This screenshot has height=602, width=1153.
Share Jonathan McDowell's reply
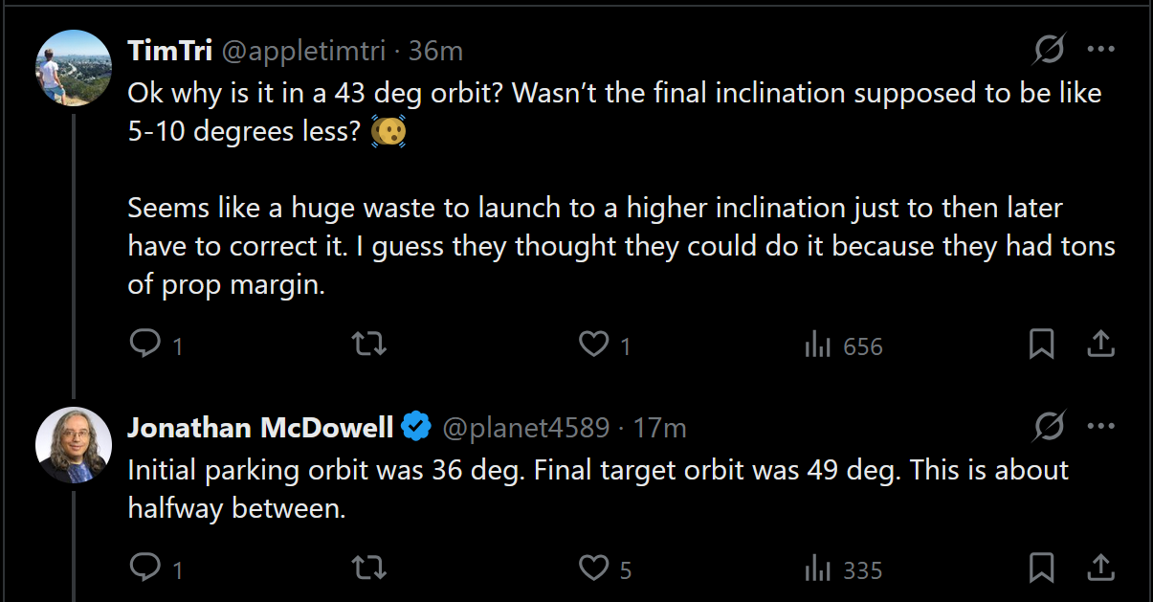[1100, 569]
